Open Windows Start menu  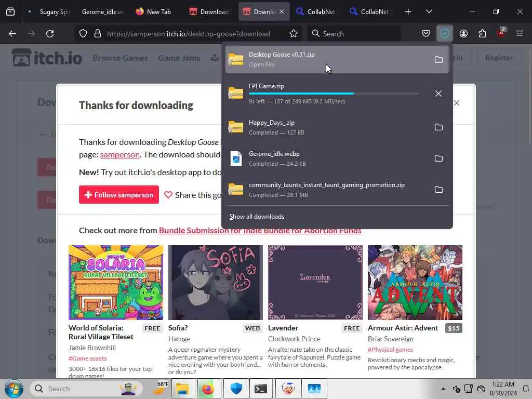pyautogui.click(x=14, y=389)
